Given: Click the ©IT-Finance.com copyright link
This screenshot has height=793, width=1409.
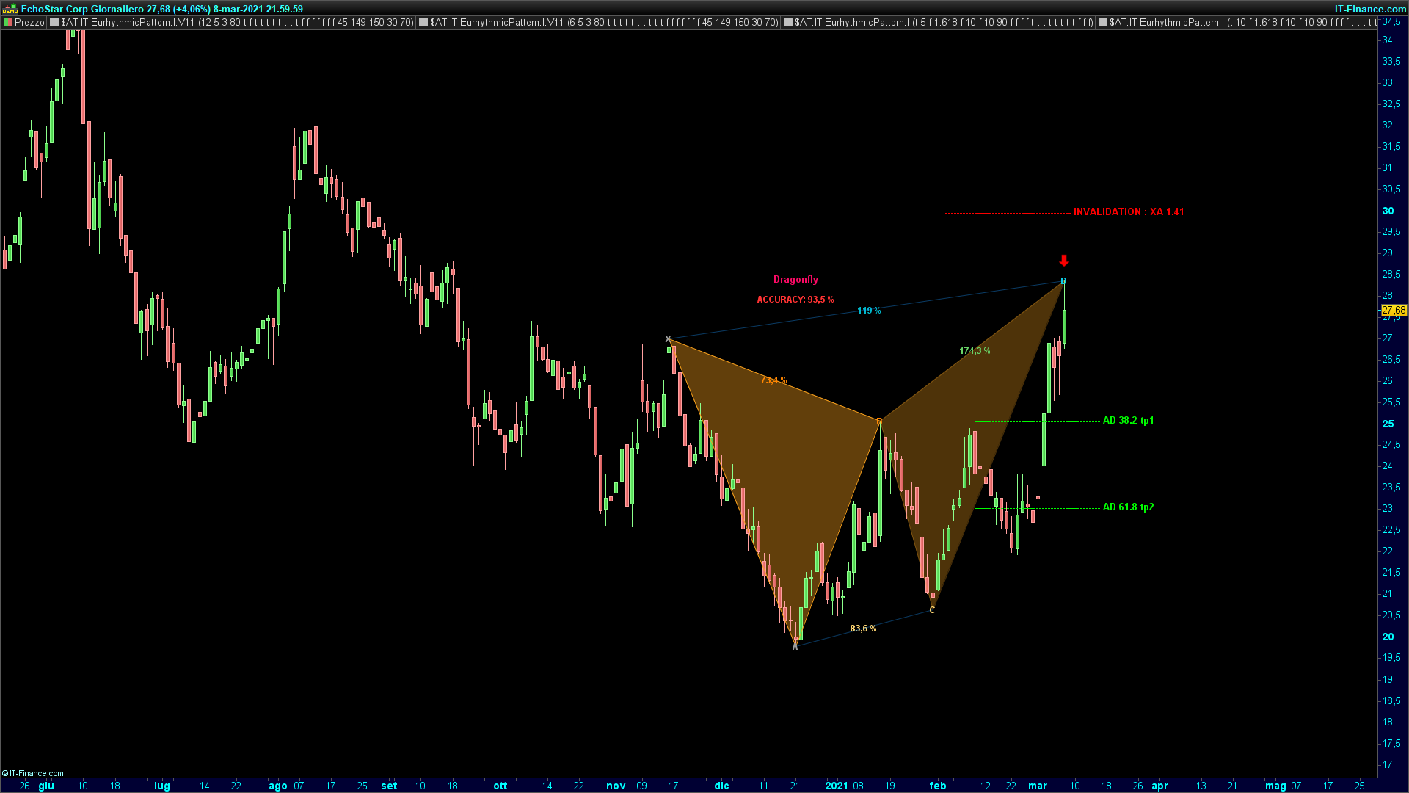Looking at the screenshot, I should click(x=33, y=773).
